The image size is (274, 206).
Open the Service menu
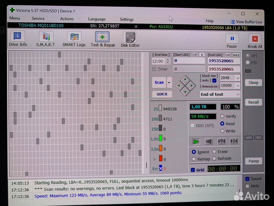pyautogui.click(x=38, y=18)
